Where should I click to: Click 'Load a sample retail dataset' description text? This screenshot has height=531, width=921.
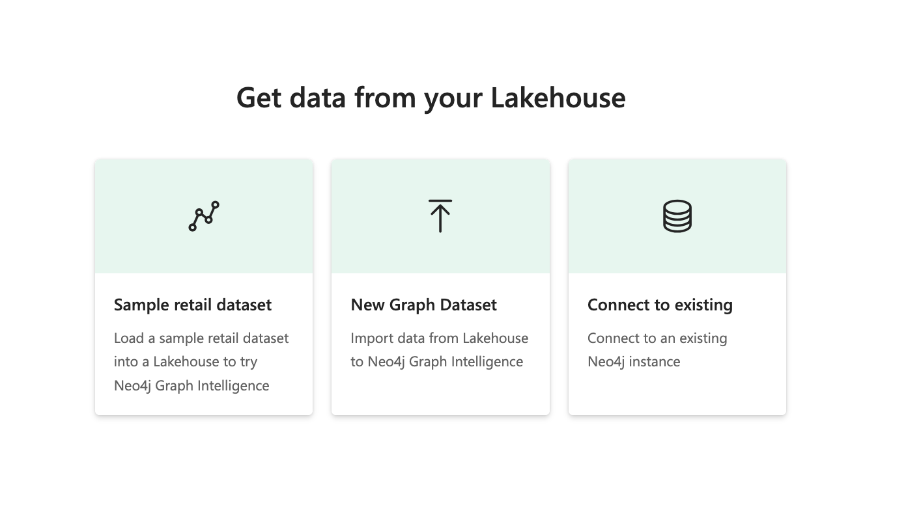[x=201, y=362]
